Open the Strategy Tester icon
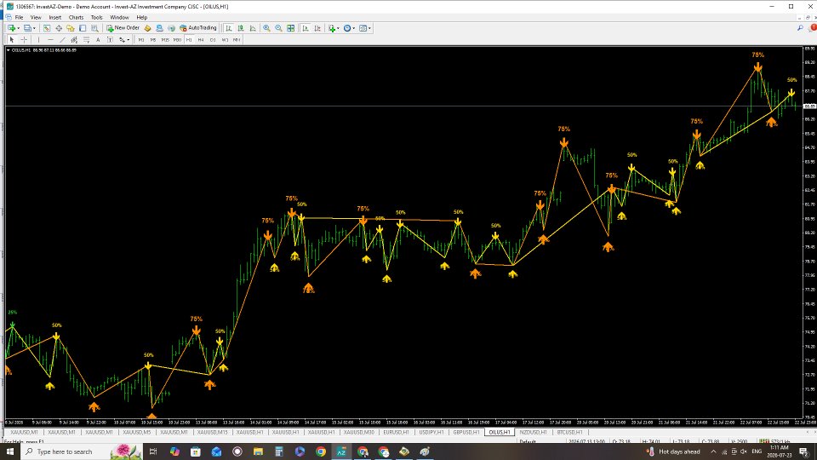This screenshot has height=460, width=817. (x=94, y=28)
